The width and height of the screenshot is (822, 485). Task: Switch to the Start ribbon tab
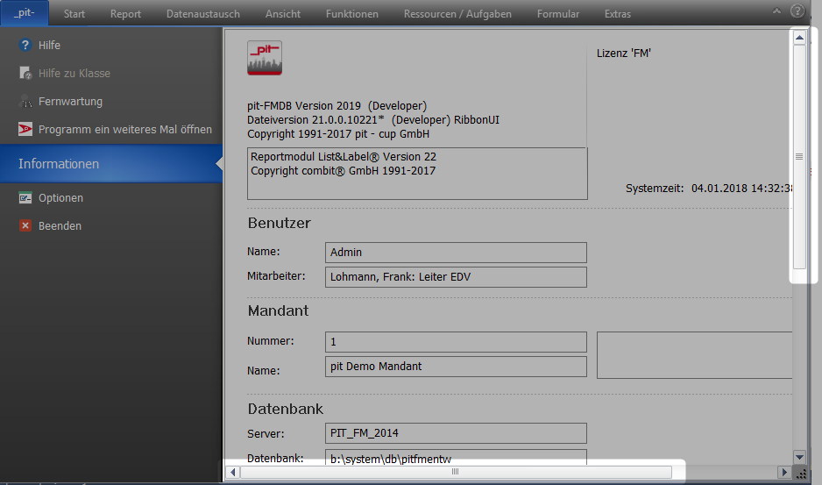(74, 14)
